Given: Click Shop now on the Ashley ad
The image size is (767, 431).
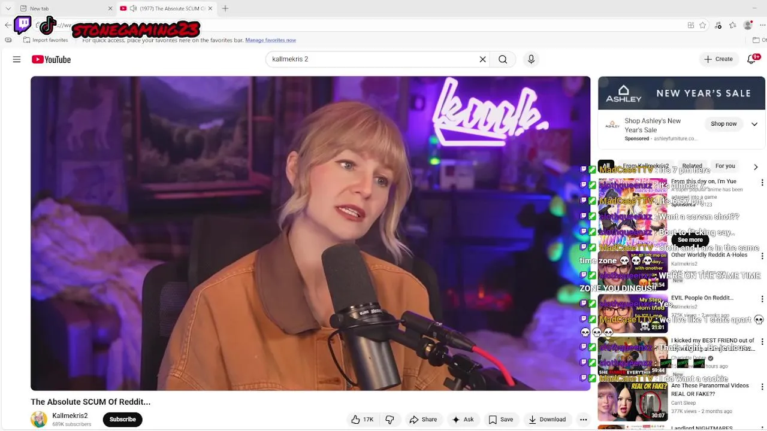Looking at the screenshot, I should click(724, 124).
